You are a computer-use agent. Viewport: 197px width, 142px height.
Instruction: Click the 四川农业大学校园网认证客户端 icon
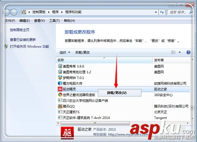(x=60, y=101)
